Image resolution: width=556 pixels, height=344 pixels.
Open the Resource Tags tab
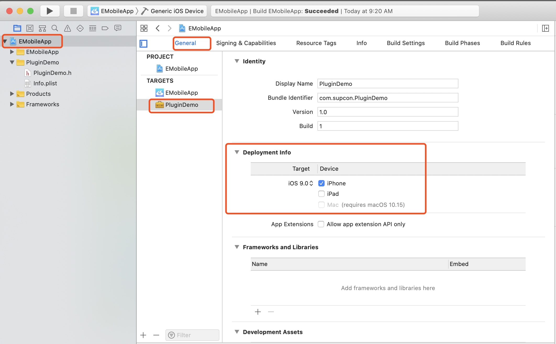point(316,43)
